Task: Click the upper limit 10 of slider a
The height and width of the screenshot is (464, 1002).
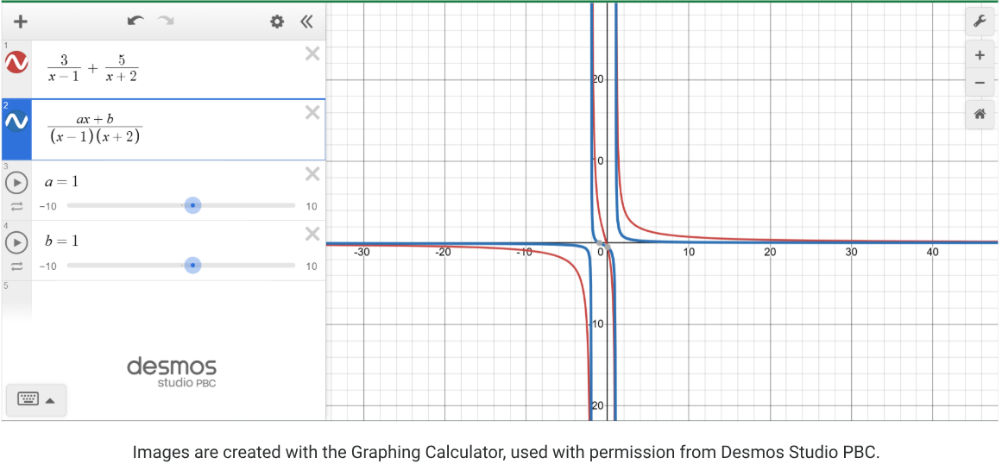Action: (312, 207)
